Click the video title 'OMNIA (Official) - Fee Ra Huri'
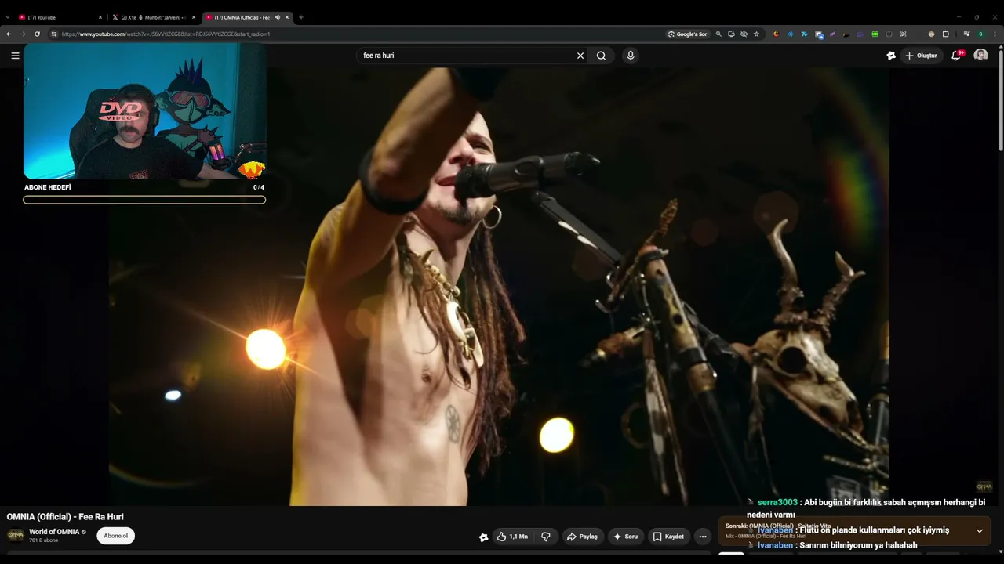The height and width of the screenshot is (564, 1004). coord(65,517)
